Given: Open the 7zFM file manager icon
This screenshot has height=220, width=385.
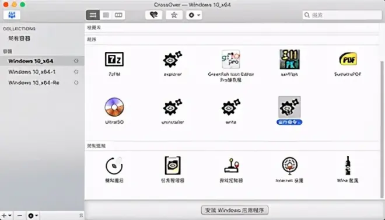Looking at the screenshot, I should pyautogui.click(x=114, y=59).
